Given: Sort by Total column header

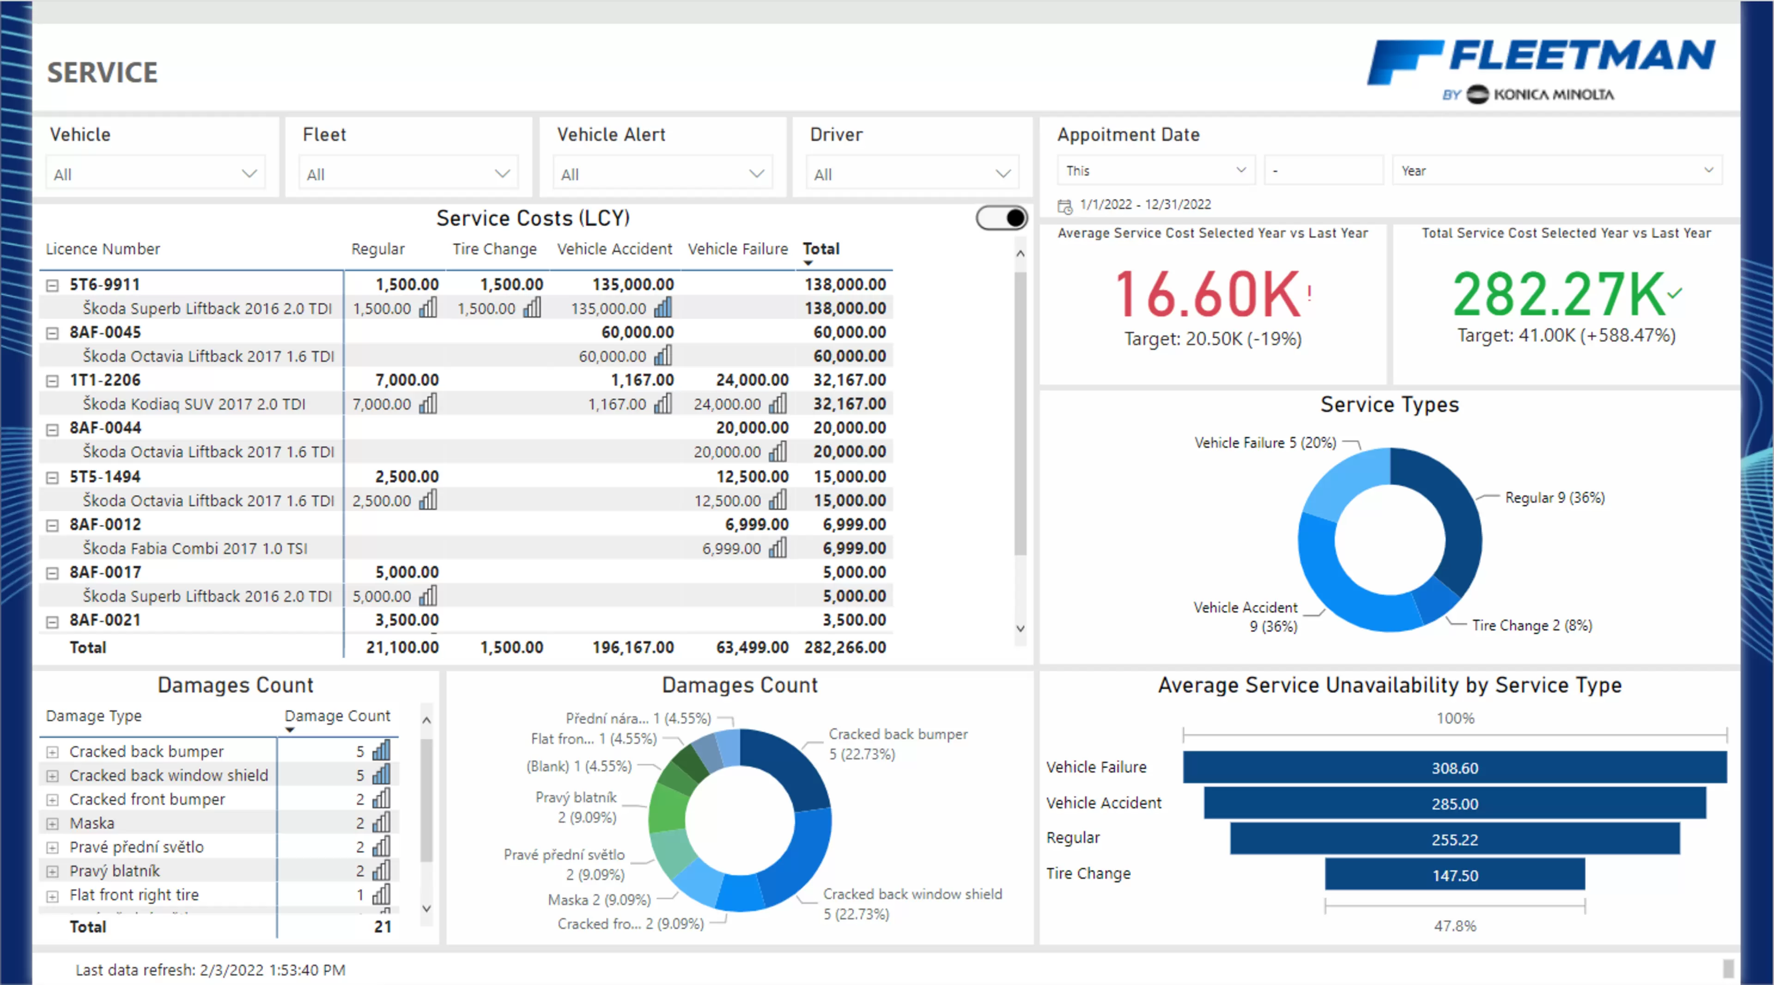Looking at the screenshot, I should coord(821,249).
